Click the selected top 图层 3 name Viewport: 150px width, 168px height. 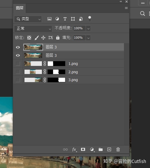51,47
